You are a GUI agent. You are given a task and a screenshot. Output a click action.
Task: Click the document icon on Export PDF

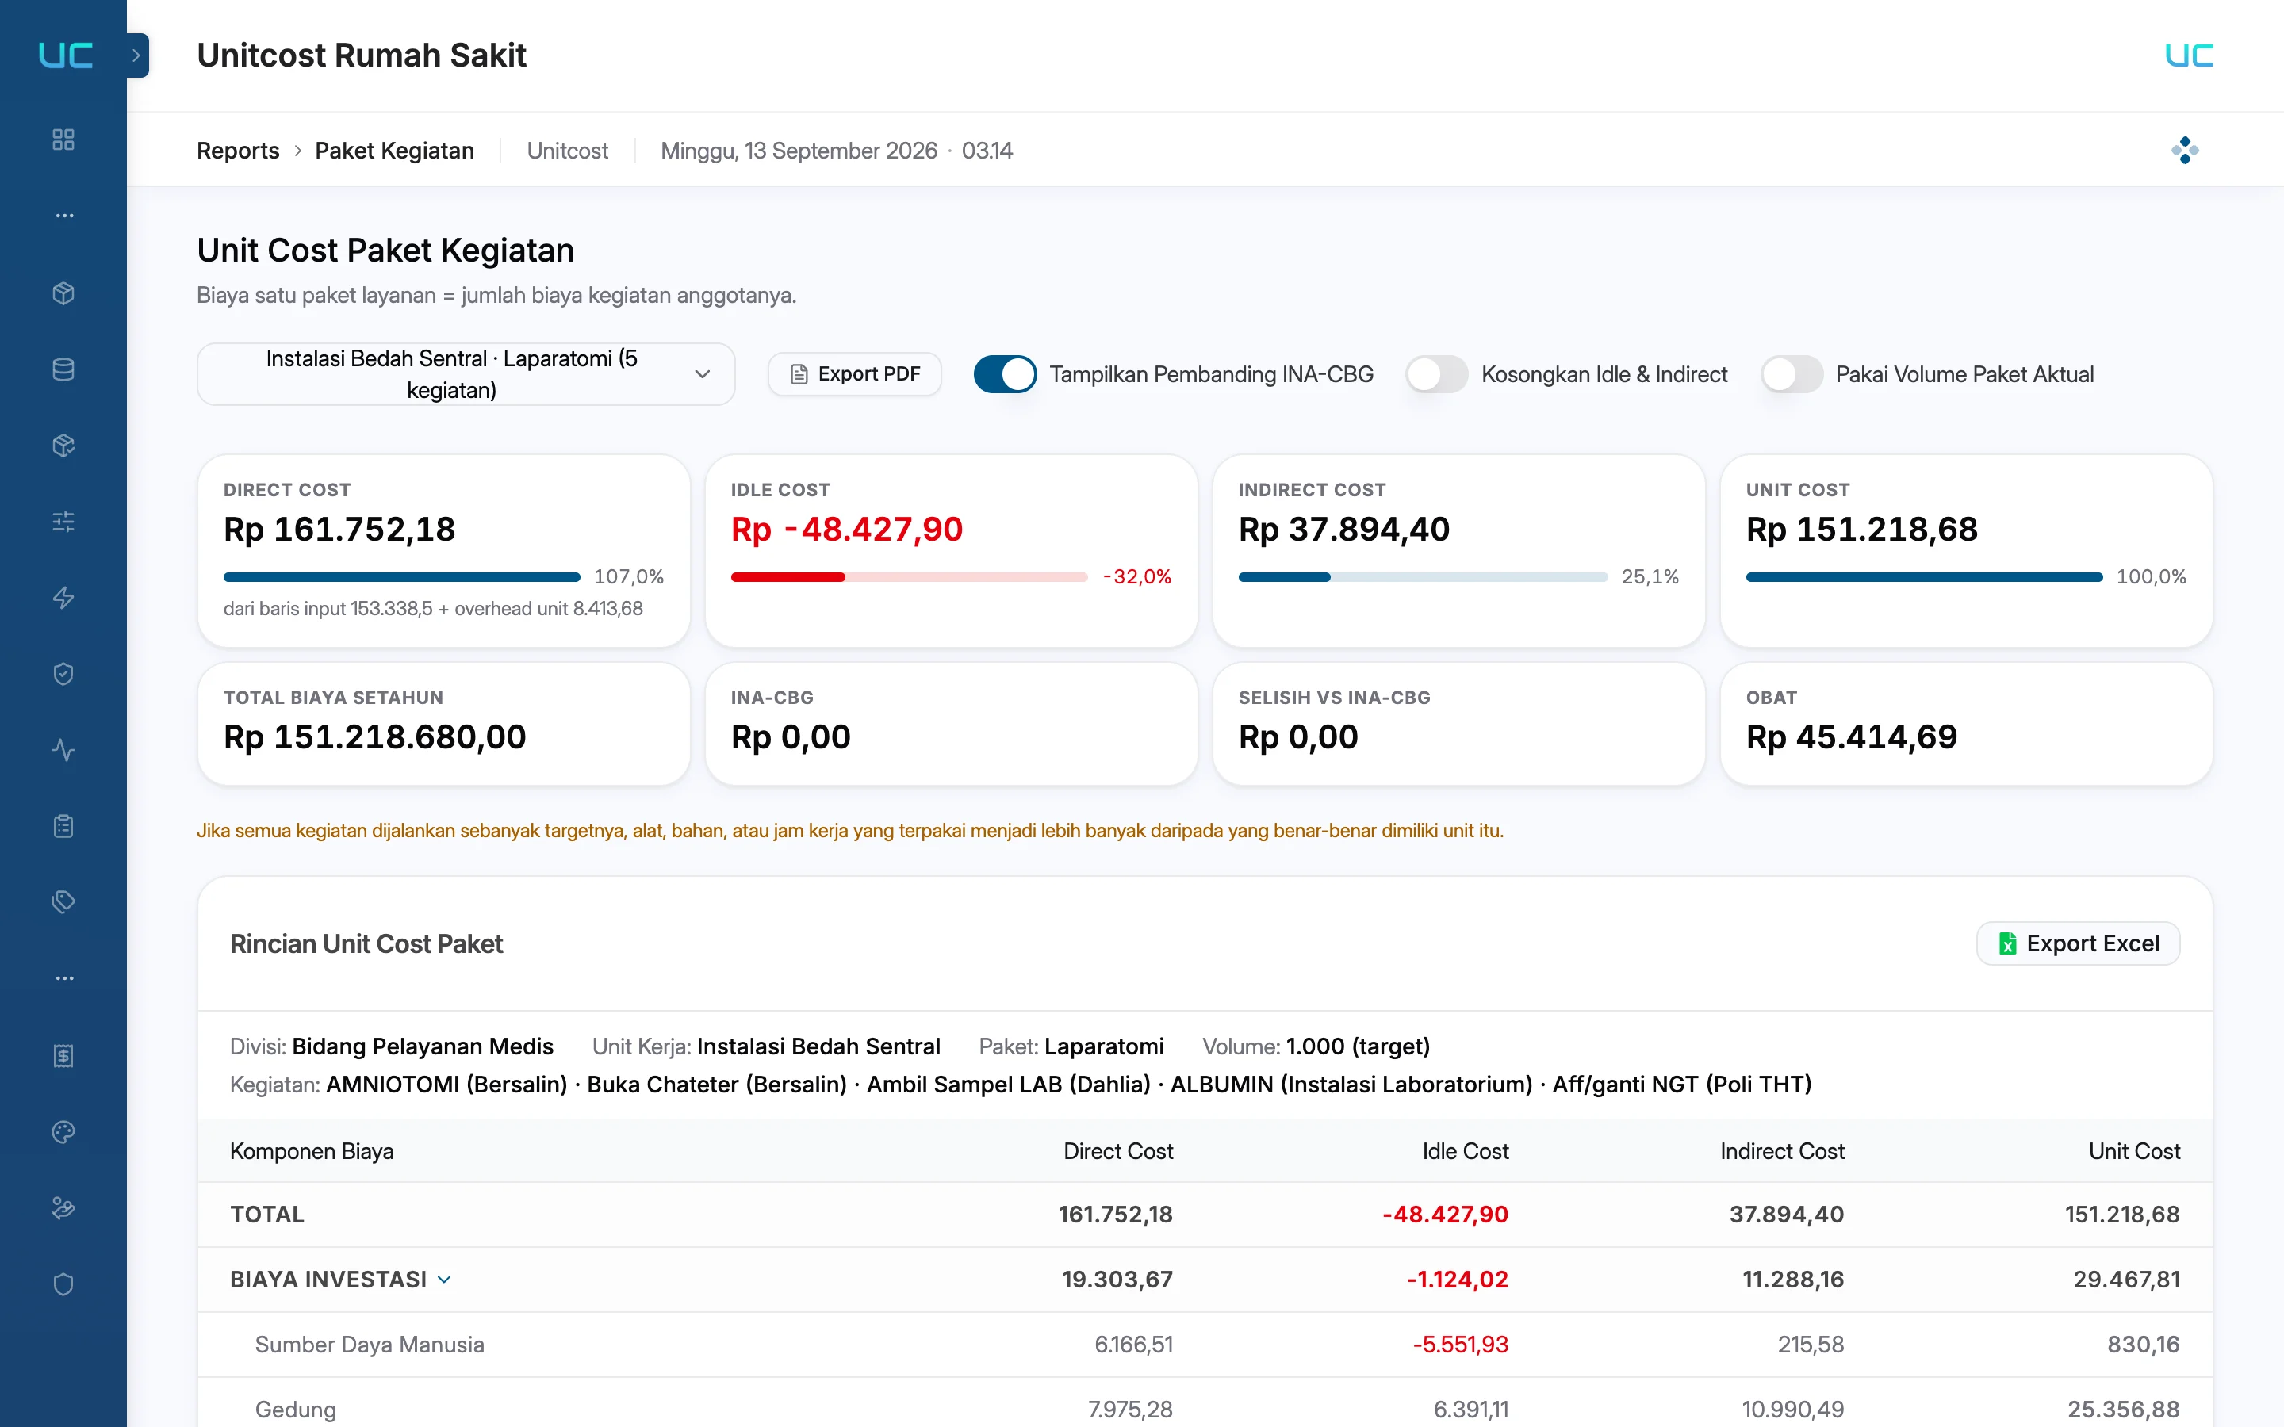click(x=799, y=375)
